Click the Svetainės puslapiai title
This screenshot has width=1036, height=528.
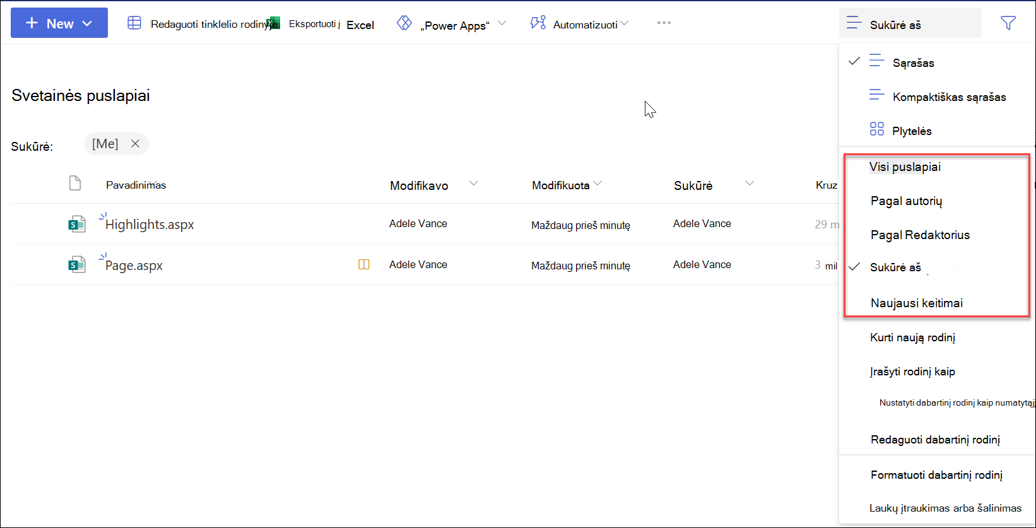81,96
